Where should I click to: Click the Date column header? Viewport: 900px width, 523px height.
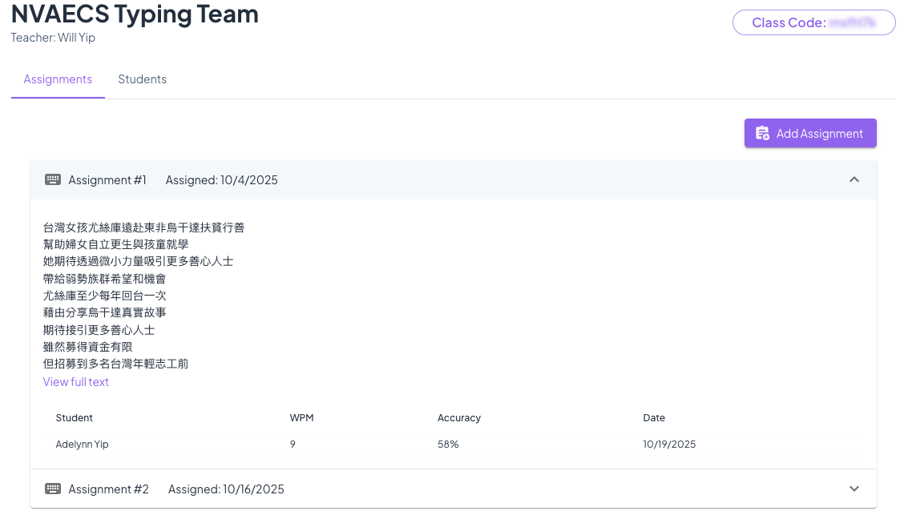coord(654,418)
